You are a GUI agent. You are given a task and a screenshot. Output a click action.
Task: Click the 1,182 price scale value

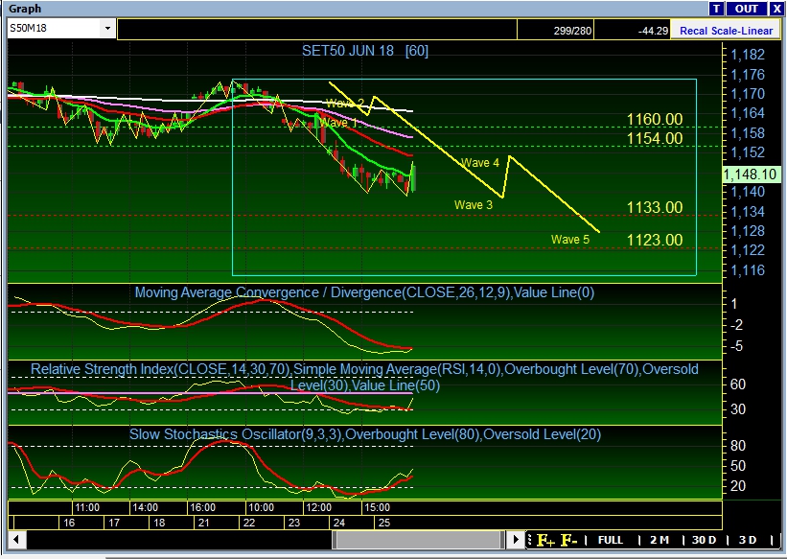coord(748,55)
